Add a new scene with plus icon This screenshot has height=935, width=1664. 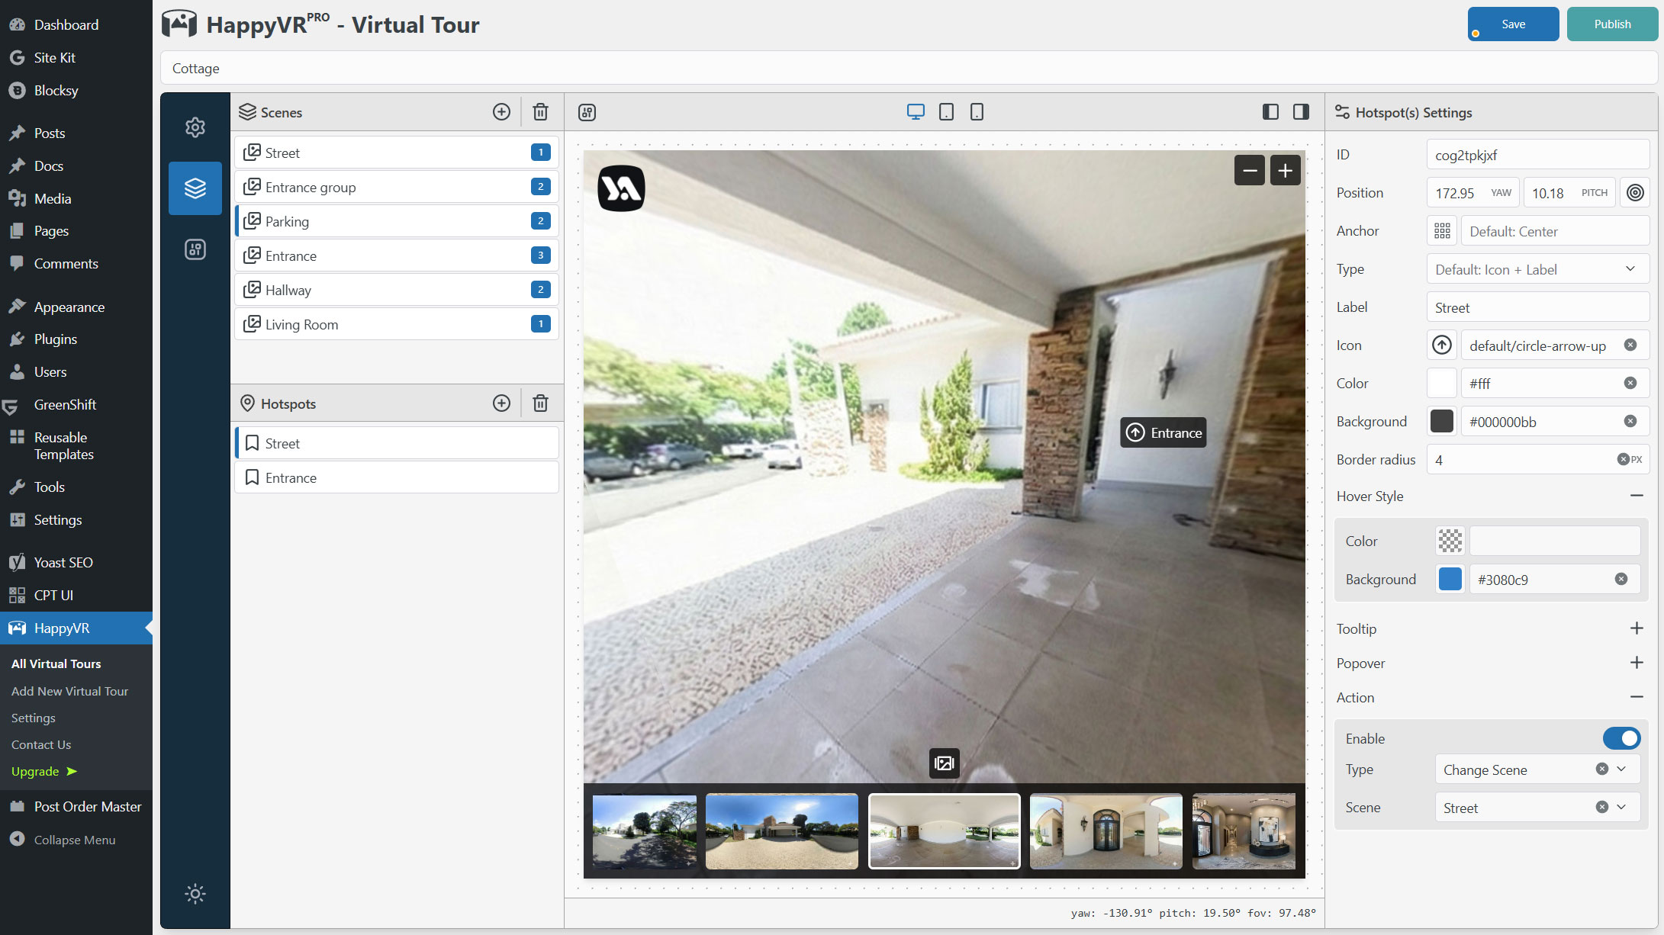click(501, 112)
